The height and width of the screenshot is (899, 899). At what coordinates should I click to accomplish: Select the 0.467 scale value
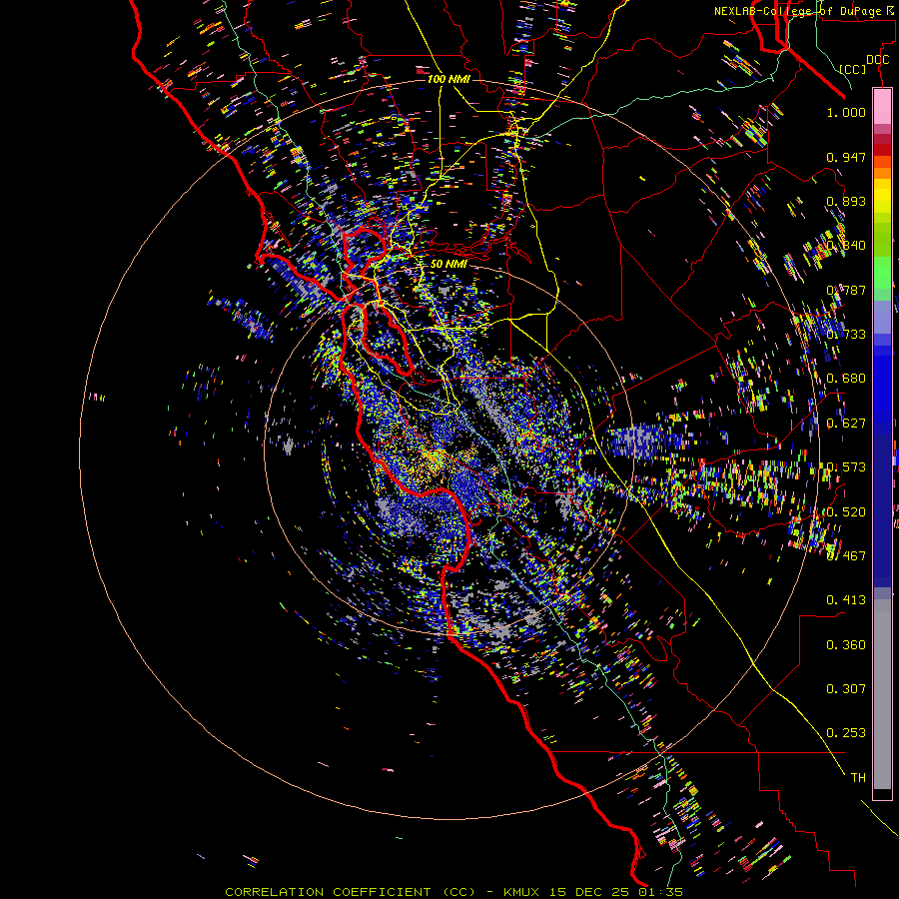pyautogui.click(x=846, y=555)
